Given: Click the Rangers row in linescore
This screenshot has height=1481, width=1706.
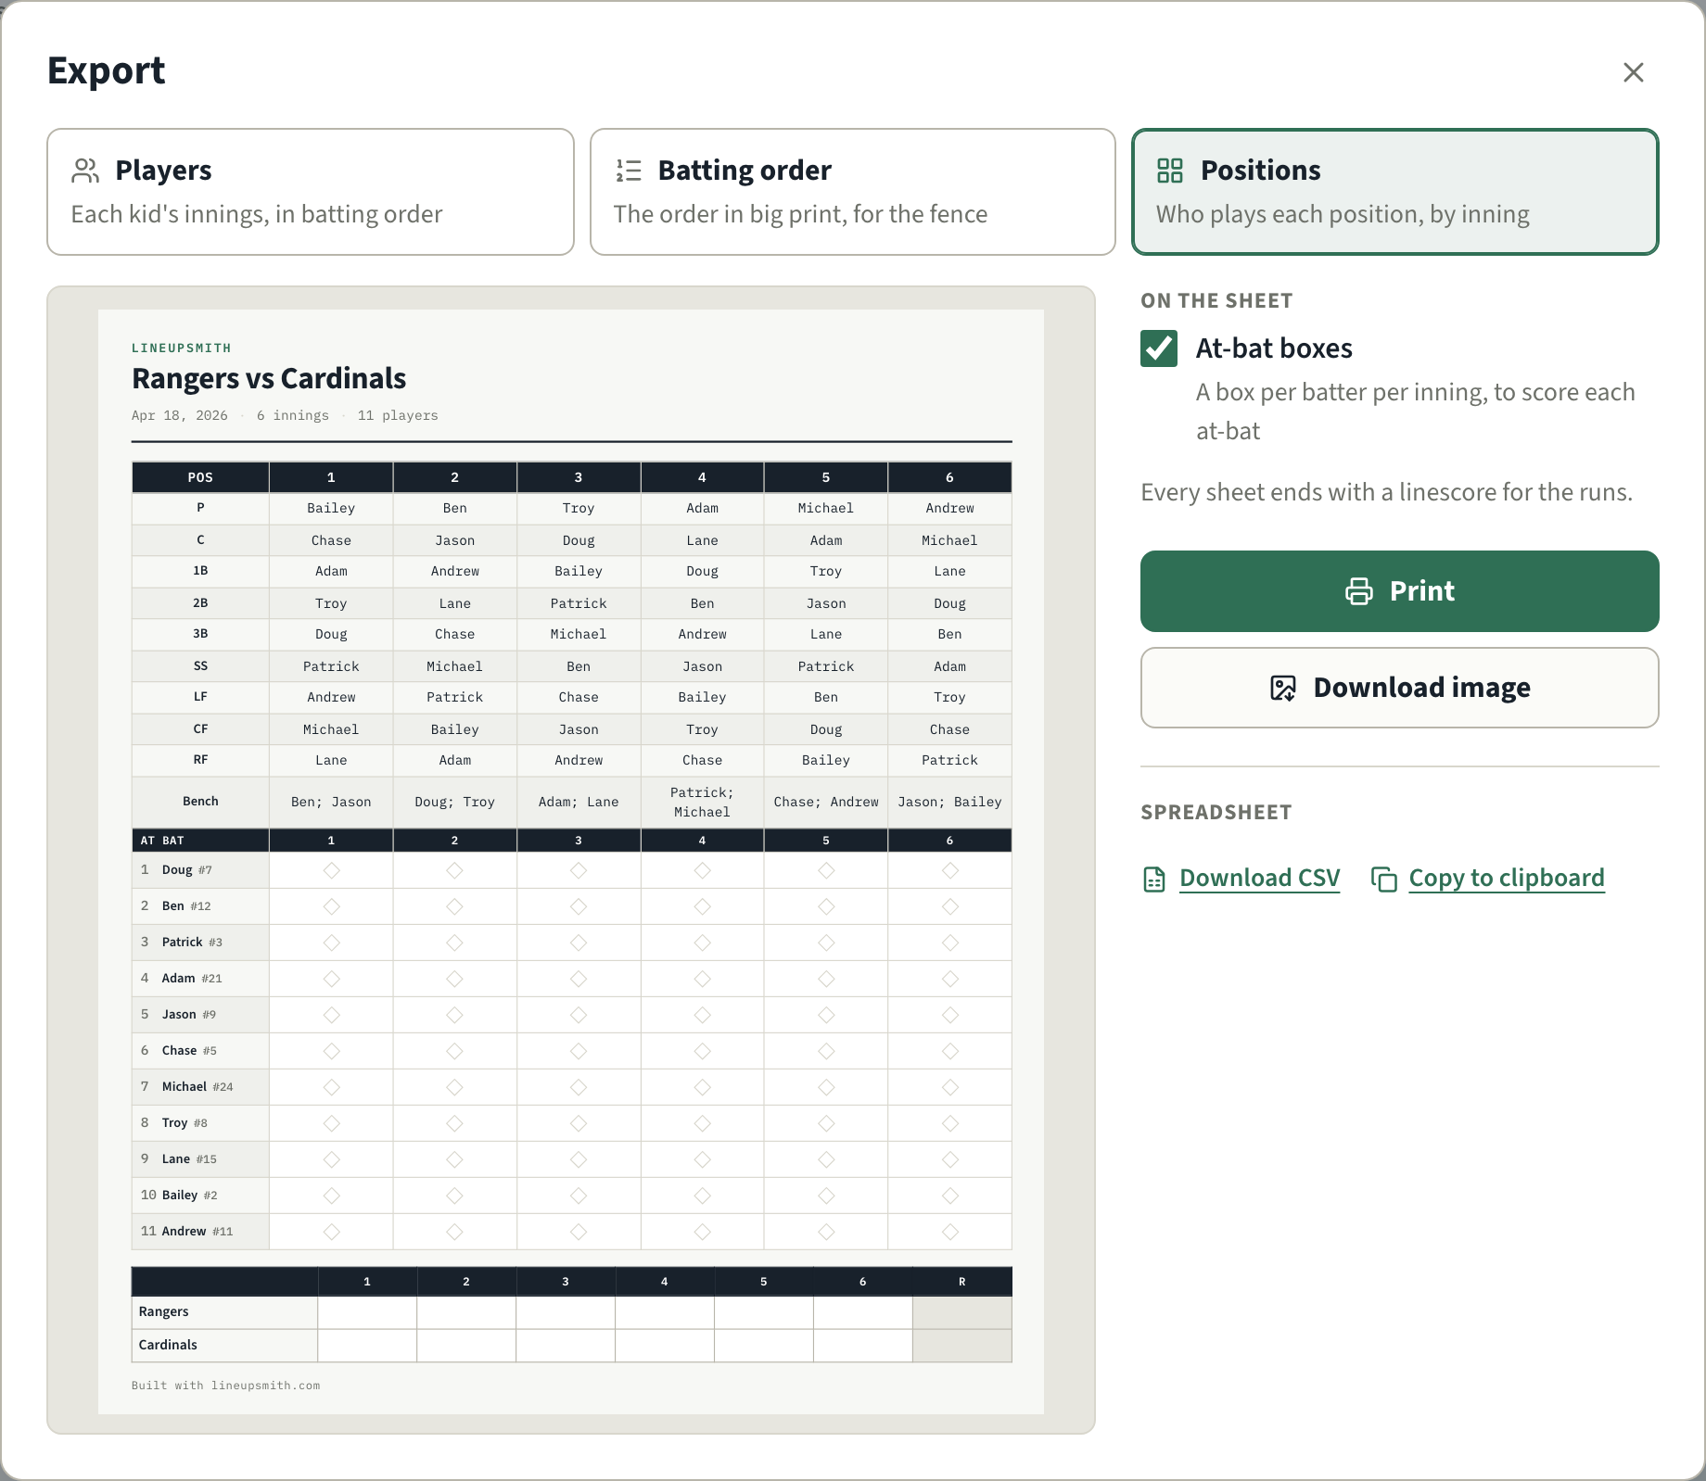Looking at the screenshot, I should point(571,1312).
